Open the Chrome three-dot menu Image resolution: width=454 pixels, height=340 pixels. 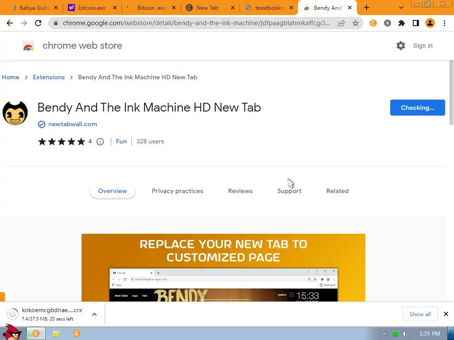click(x=444, y=23)
